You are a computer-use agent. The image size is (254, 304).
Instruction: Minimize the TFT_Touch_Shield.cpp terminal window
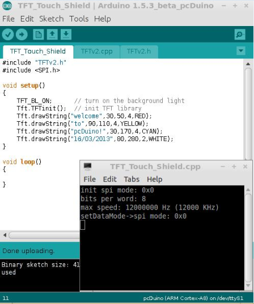pos(223,166)
